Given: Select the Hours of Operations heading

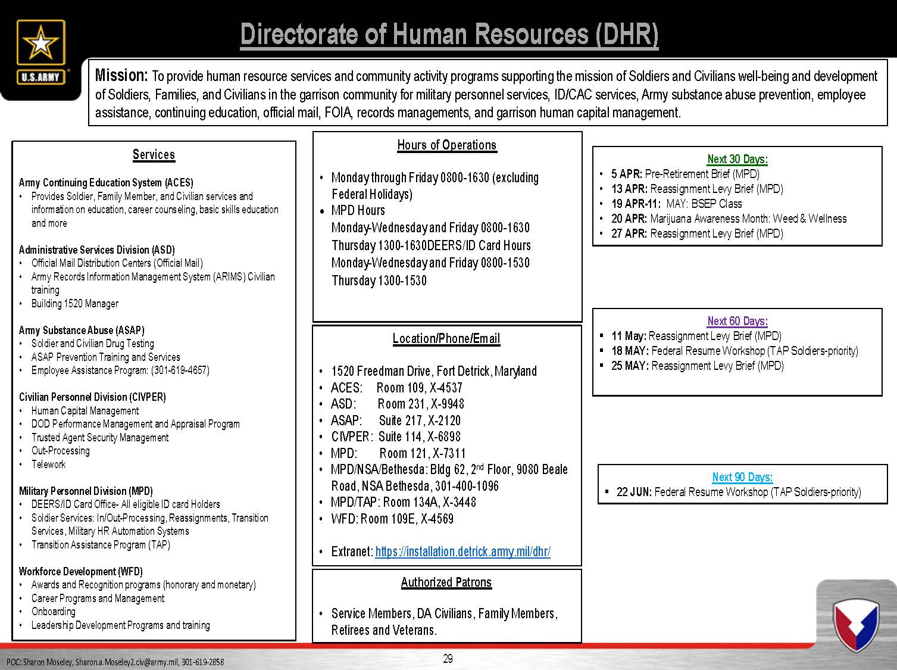Looking at the screenshot, I should [x=446, y=145].
